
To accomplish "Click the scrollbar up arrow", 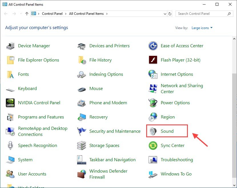I will pos(234,39).
